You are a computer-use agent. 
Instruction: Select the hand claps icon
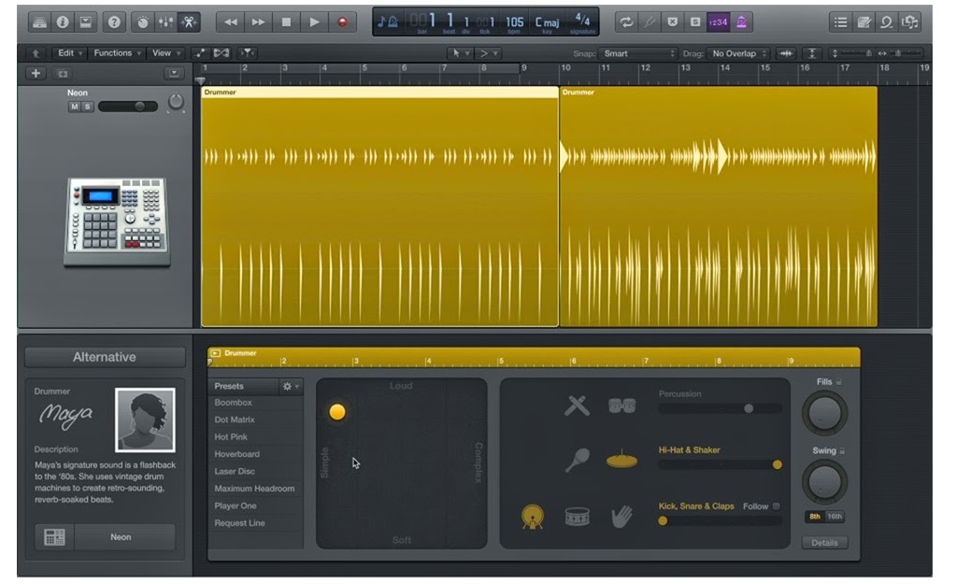(621, 516)
